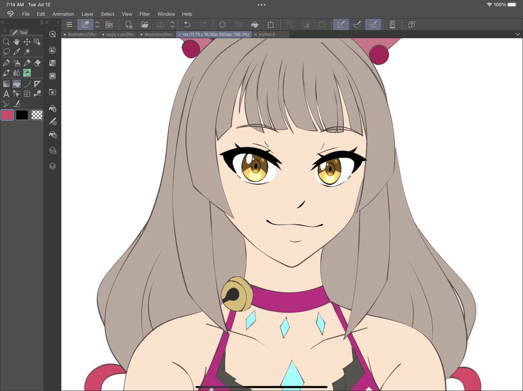Select the green Decoration tool
Viewport: 523px width, 391px height.
[27, 73]
